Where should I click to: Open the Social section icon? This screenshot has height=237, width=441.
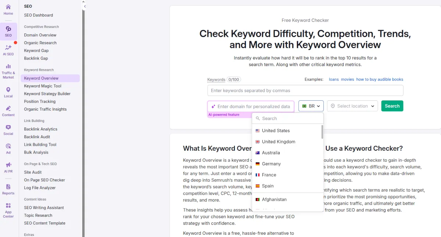tap(8, 130)
